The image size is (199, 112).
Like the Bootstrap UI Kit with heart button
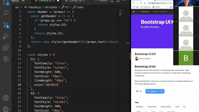point(139,91)
